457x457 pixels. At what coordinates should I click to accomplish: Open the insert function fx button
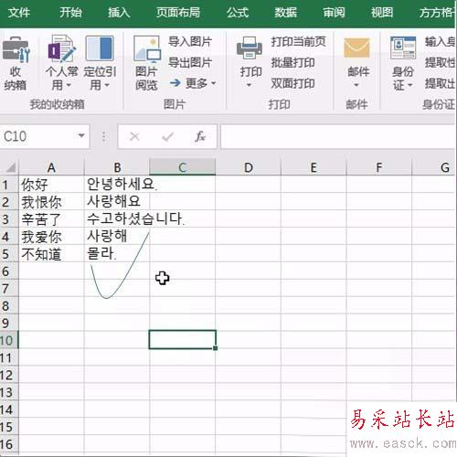200,136
